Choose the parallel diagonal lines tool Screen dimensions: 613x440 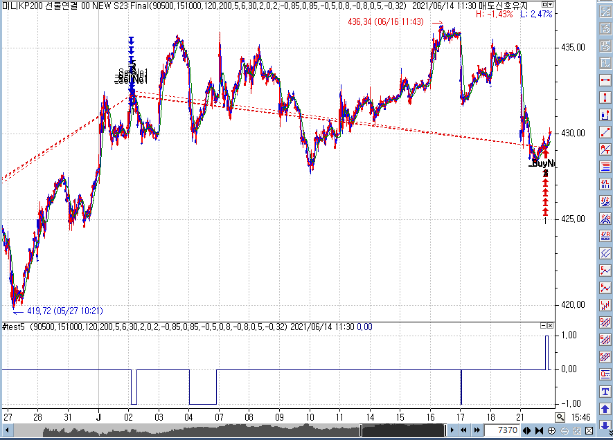point(605,253)
